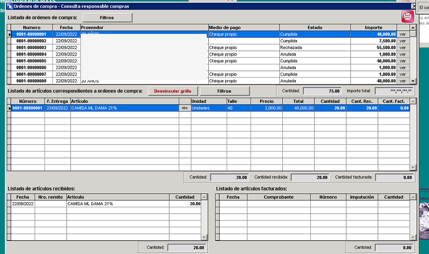The height and width of the screenshot is (254, 429).
Task: Click Precio column header
Action: click(267, 102)
